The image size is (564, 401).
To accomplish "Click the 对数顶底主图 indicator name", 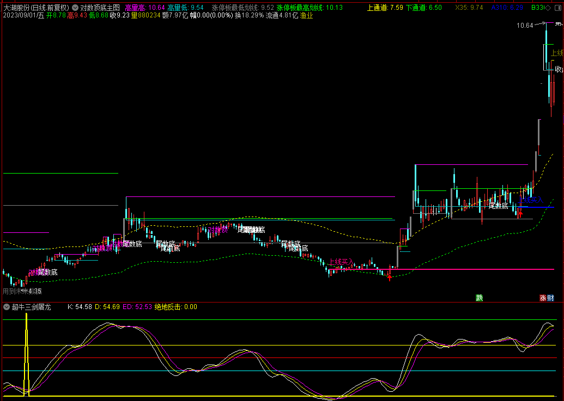I will tap(100, 8).
